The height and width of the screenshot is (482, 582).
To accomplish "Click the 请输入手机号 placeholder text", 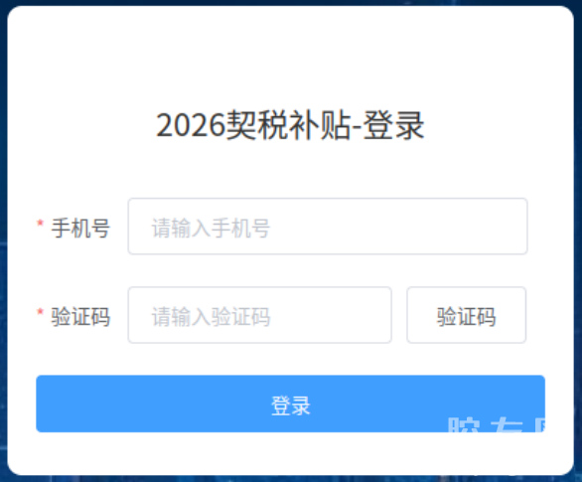I will (x=211, y=228).
